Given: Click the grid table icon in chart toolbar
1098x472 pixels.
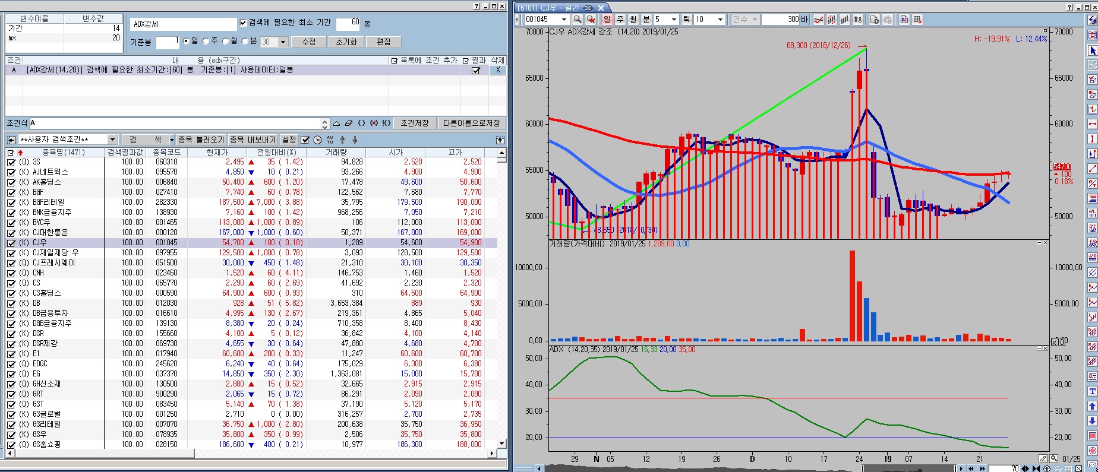Looking at the screenshot, I should pyautogui.click(x=917, y=20).
